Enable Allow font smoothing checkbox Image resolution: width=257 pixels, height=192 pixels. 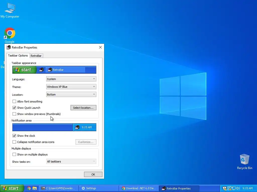[x=14, y=101]
